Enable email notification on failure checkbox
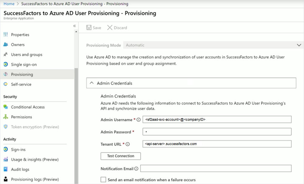Screen dimensions: 304x184 103,179
